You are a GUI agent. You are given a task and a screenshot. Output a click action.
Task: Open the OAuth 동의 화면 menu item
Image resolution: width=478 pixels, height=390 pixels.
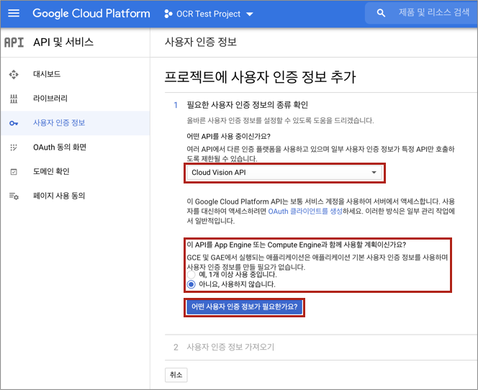click(x=75, y=148)
